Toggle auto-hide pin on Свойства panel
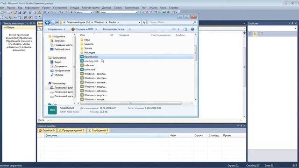 pyautogui.click(x=292, y=23)
